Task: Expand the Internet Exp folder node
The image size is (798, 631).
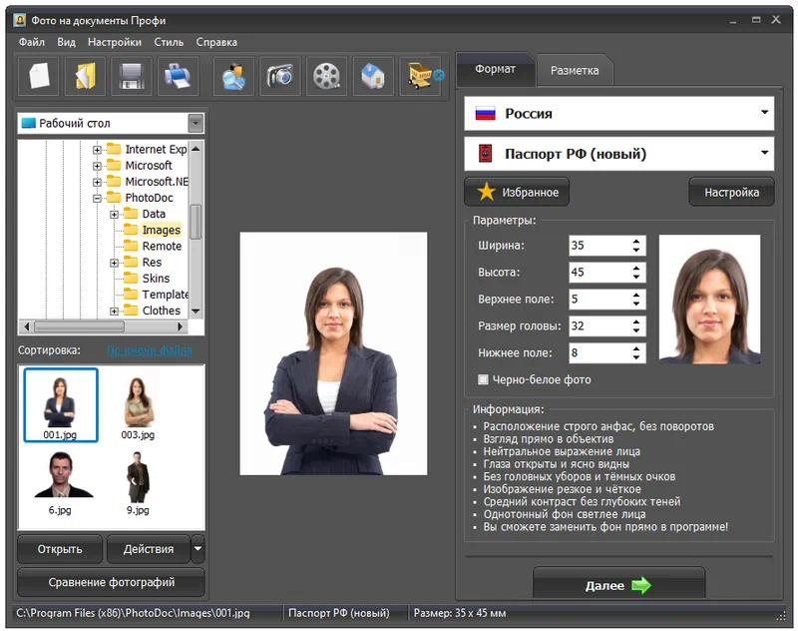Action: click(97, 150)
